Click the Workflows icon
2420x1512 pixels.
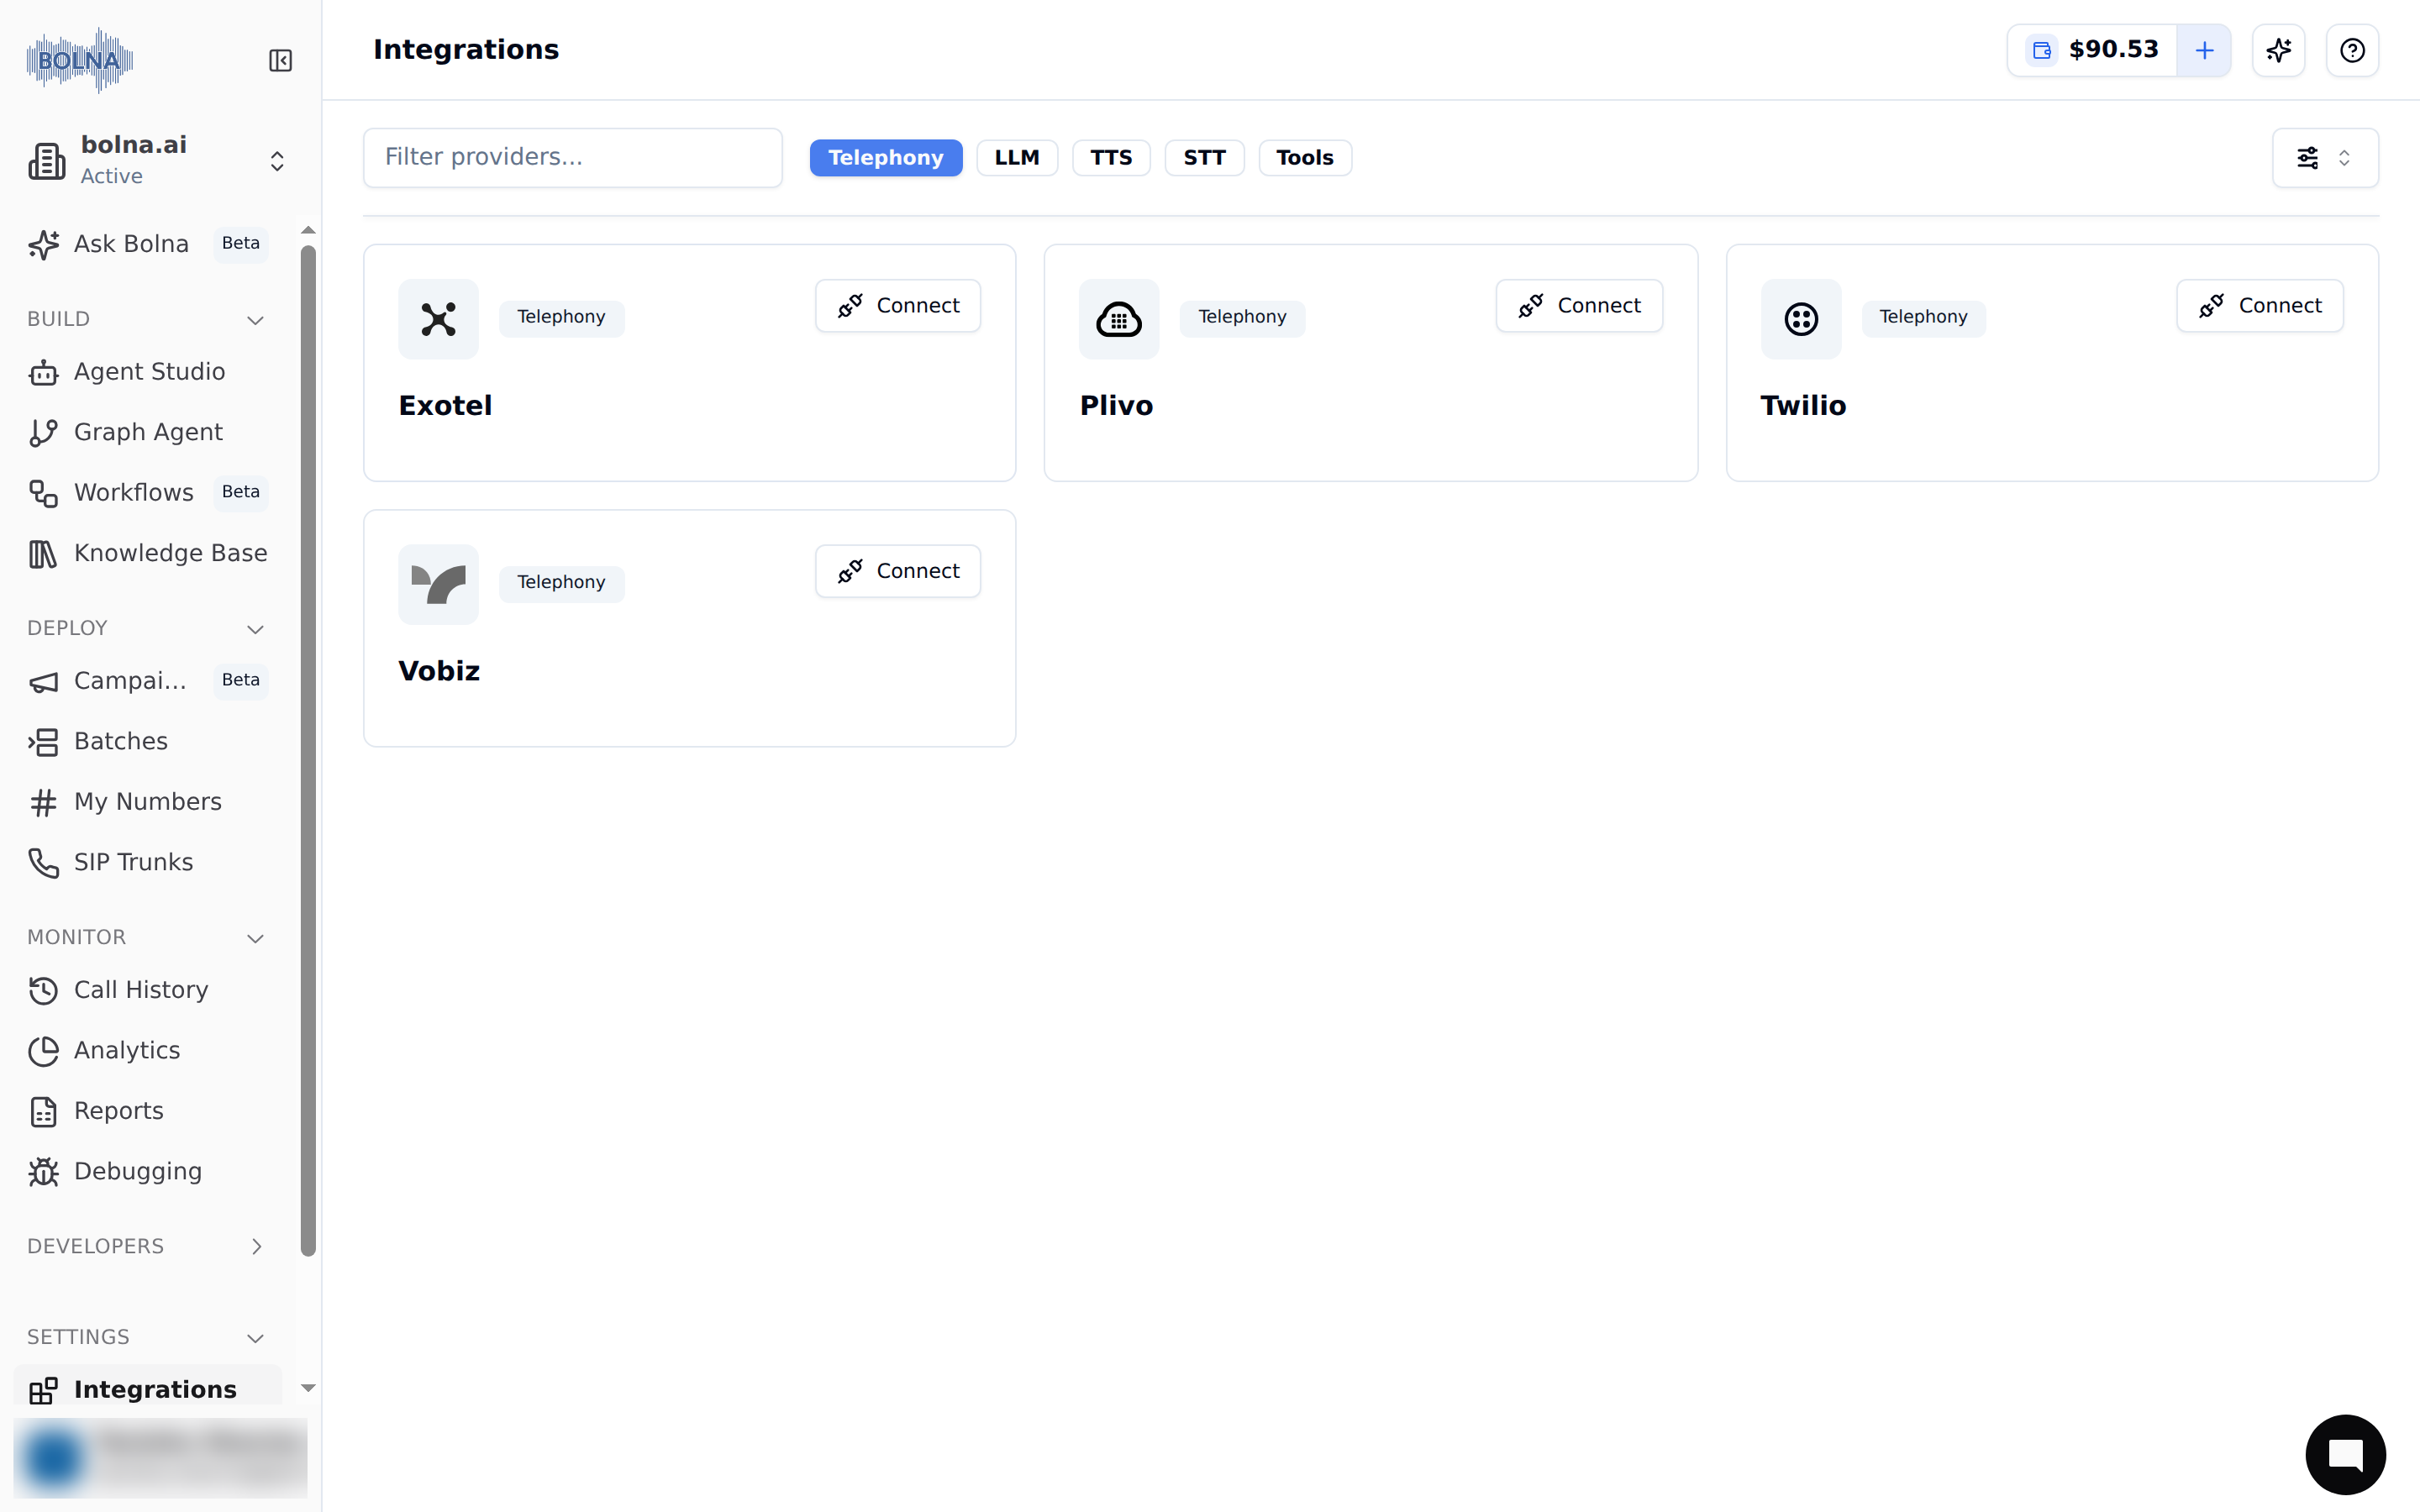[x=43, y=493]
